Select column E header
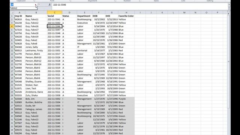The image size is (240, 135). tap(84, 12)
